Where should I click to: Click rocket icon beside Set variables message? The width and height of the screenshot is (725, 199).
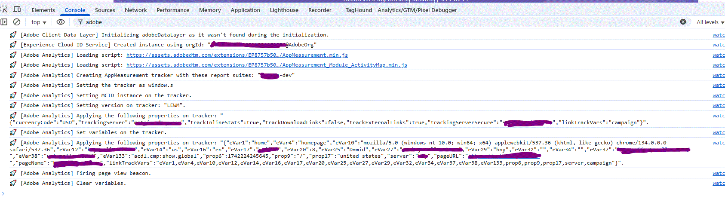[13, 132]
